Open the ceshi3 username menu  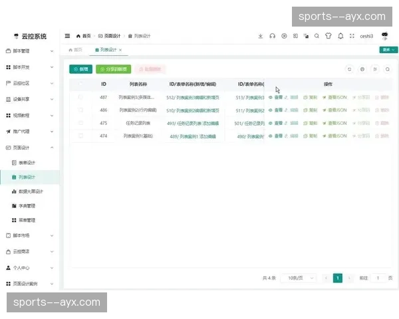coord(366,36)
